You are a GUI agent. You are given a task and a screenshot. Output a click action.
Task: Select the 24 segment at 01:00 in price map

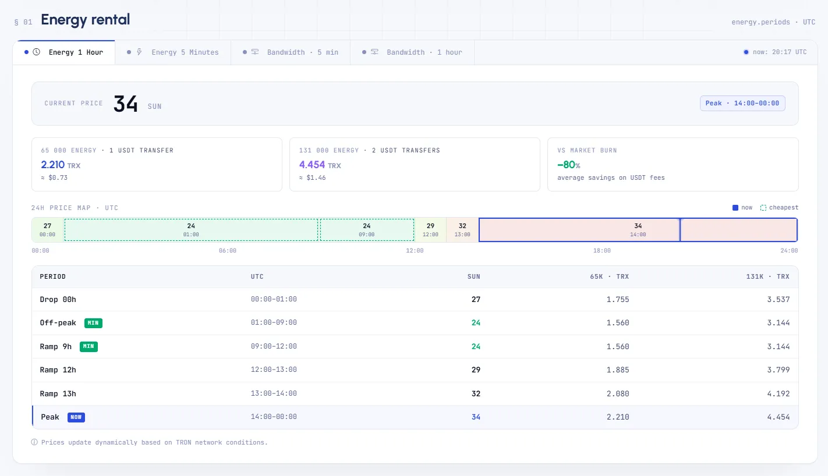pos(191,230)
